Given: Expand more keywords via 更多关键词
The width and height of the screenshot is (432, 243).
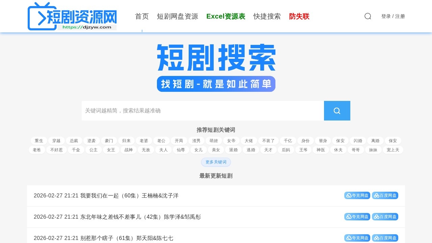Looking at the screenshot, I should 216,162.
